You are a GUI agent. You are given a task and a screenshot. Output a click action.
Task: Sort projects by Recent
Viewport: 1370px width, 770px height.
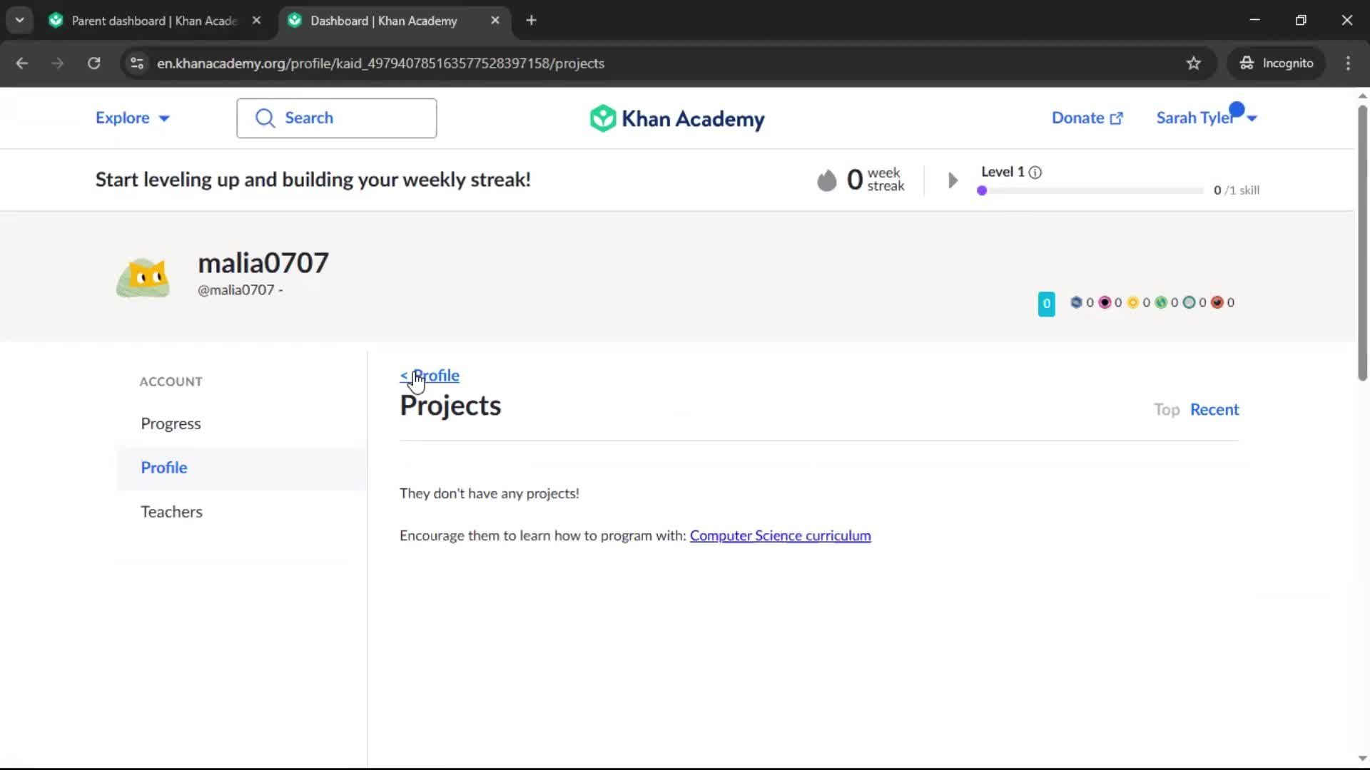point(1214,410)
